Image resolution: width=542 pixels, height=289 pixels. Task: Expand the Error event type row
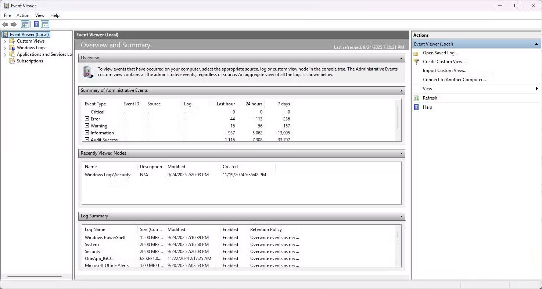pos(87,119)
